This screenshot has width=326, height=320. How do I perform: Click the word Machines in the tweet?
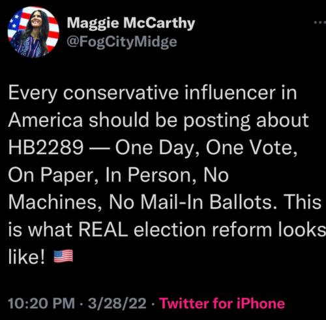[53, 202]
